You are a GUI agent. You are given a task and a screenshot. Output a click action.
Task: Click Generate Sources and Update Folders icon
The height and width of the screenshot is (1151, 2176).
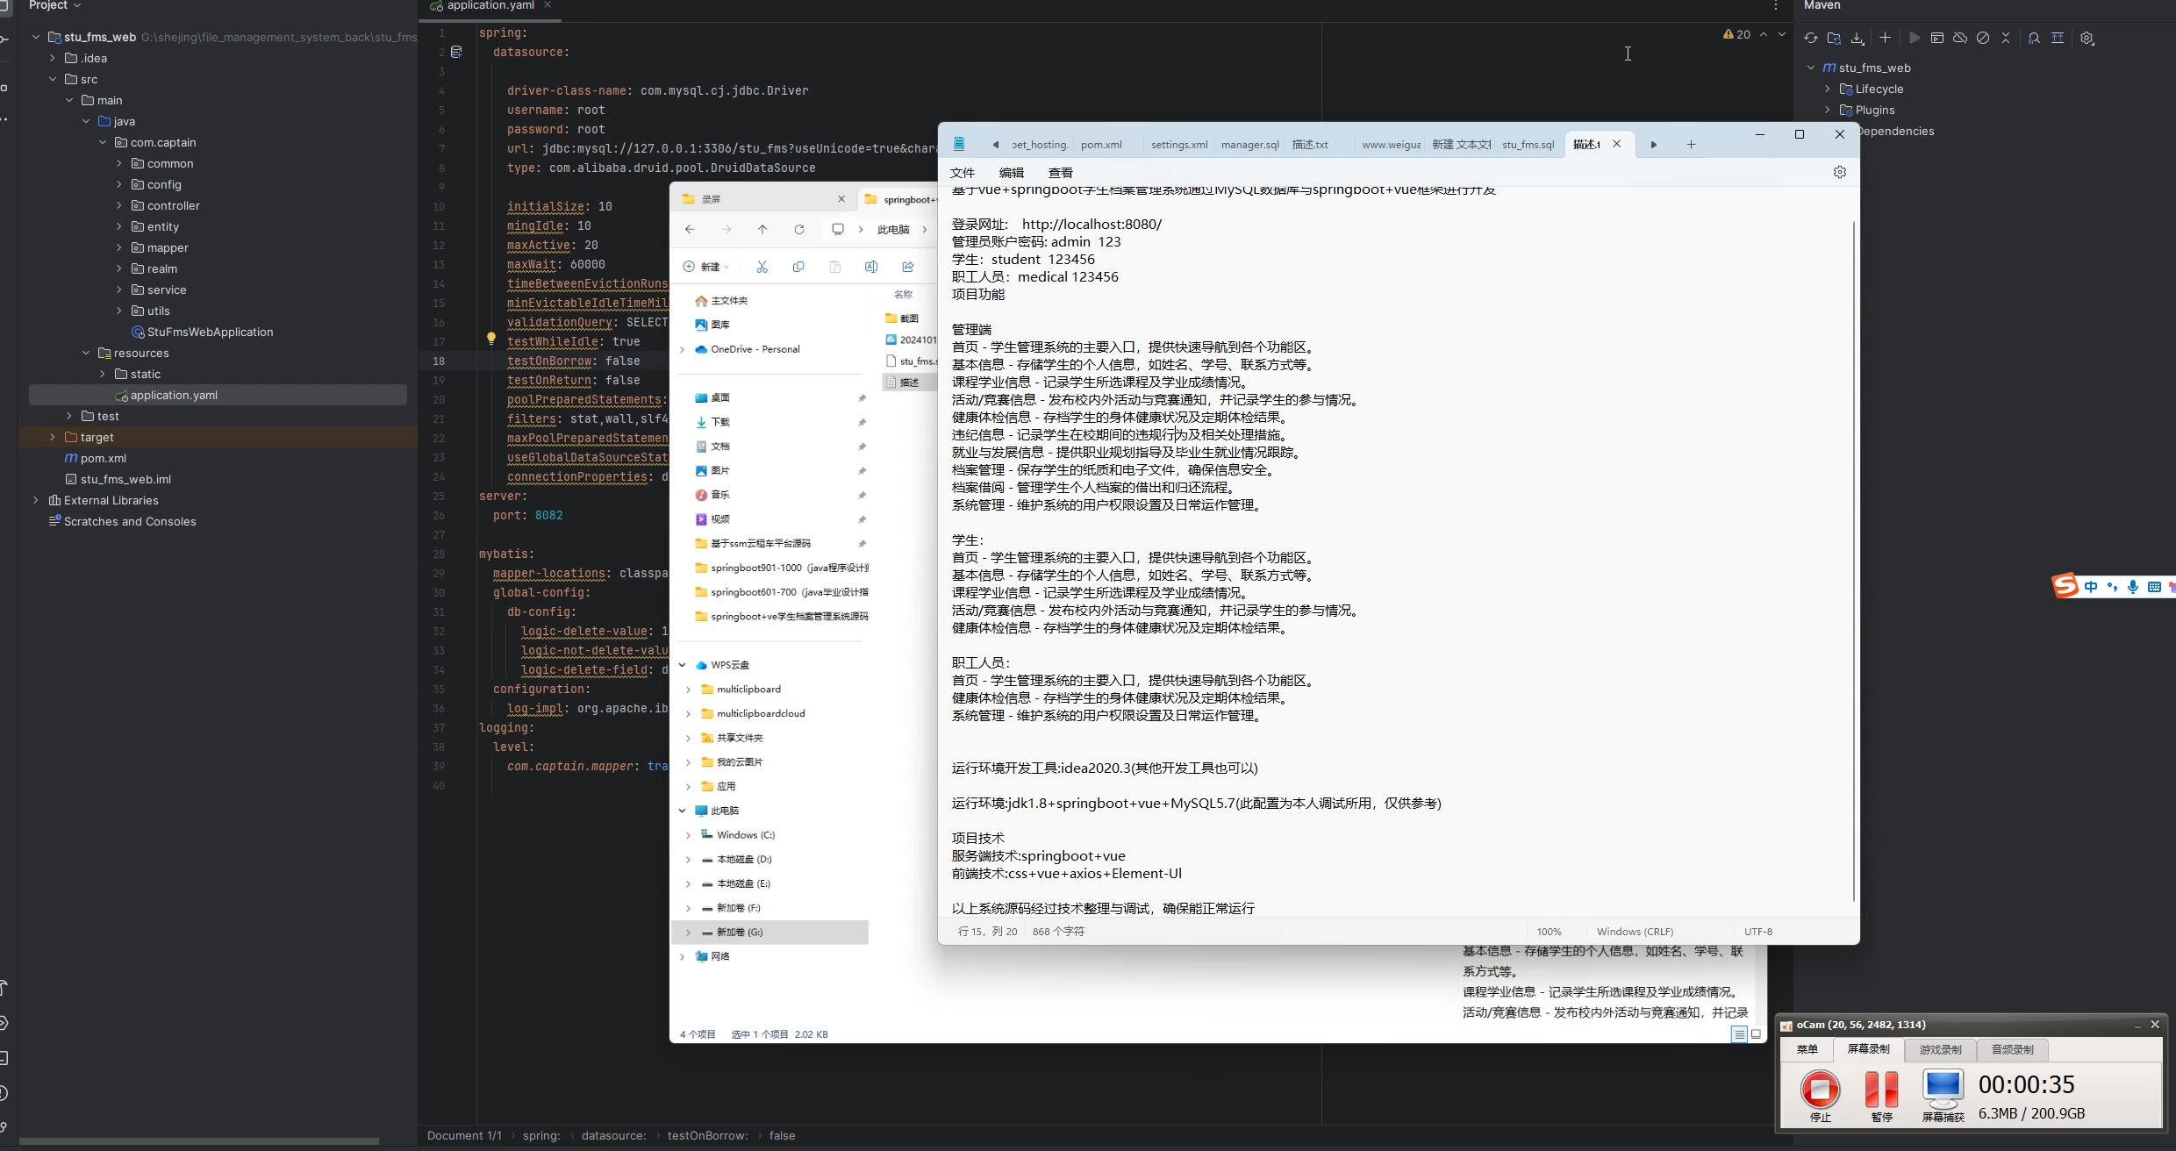tap(1834, 38)
